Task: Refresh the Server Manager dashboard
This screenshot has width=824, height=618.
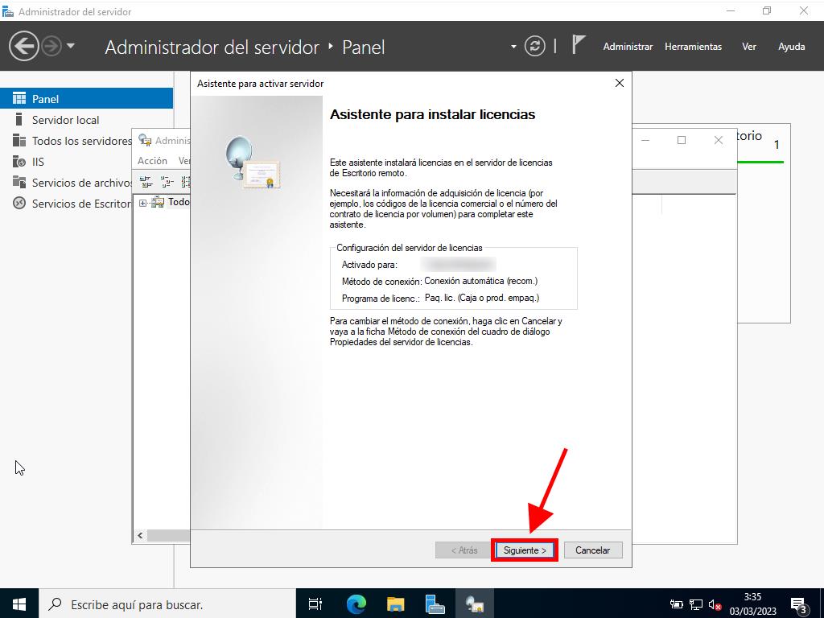Action: click(x=534, y=46)
